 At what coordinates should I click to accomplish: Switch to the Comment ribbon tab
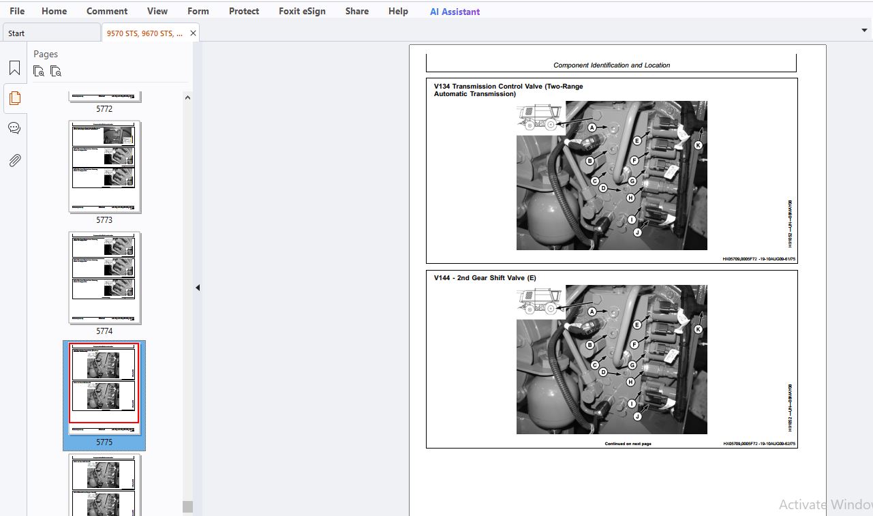click(107, 11)
